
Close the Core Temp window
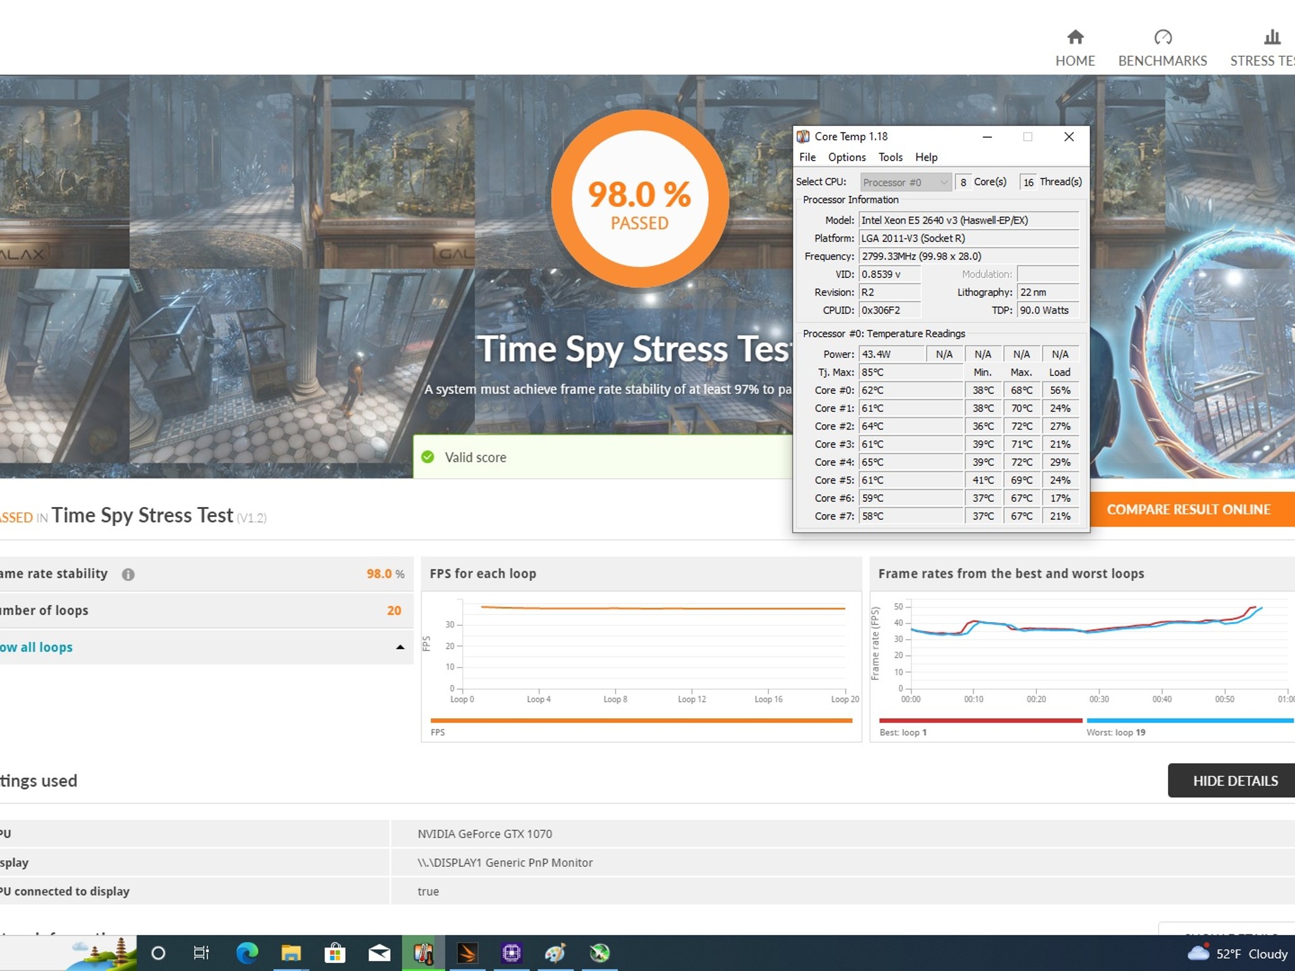click(x=1069, y=137)
